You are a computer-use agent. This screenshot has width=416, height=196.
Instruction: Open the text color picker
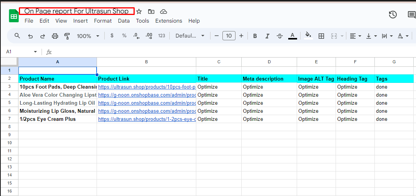click(292, 36)
